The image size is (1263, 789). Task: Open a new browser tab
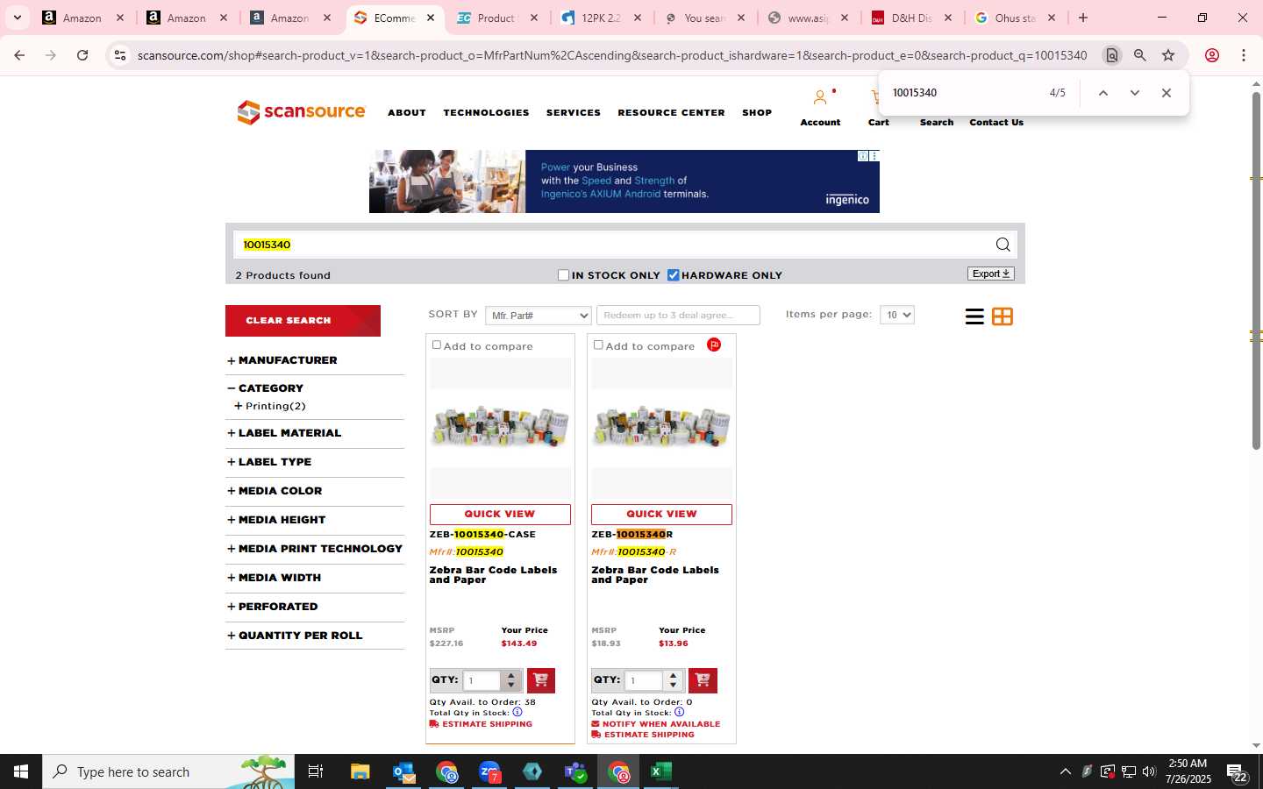pos(1083,18)
